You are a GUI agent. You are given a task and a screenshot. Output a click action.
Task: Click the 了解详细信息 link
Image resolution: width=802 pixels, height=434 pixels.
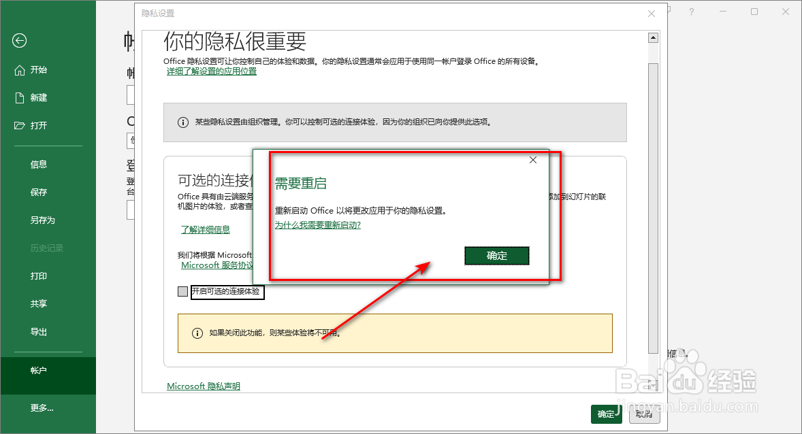click(x=205, y=229)
